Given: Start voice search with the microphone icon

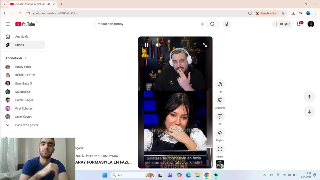Looking at the screenshot, I should [x=226, y=24].
